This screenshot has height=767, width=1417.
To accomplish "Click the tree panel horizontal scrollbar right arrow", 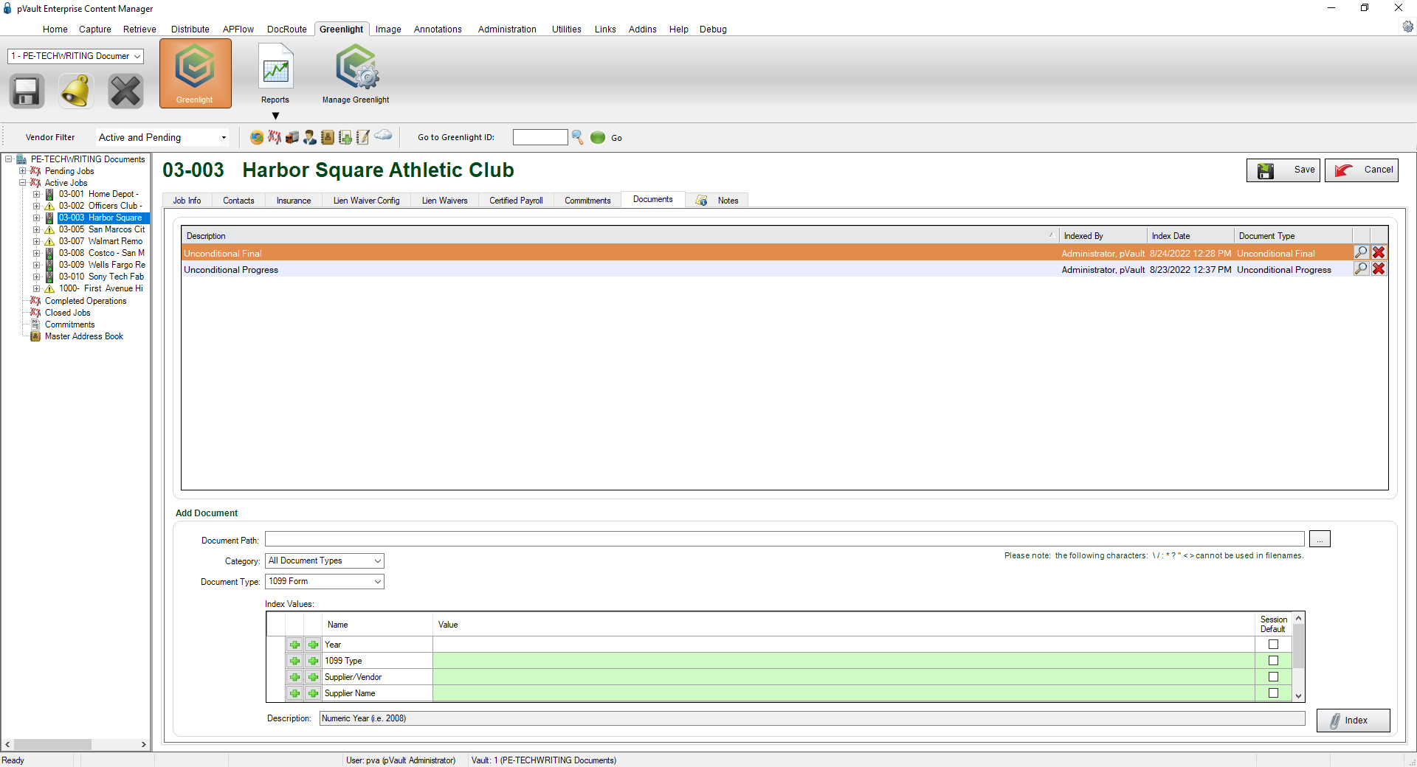I will coord(144,745).
